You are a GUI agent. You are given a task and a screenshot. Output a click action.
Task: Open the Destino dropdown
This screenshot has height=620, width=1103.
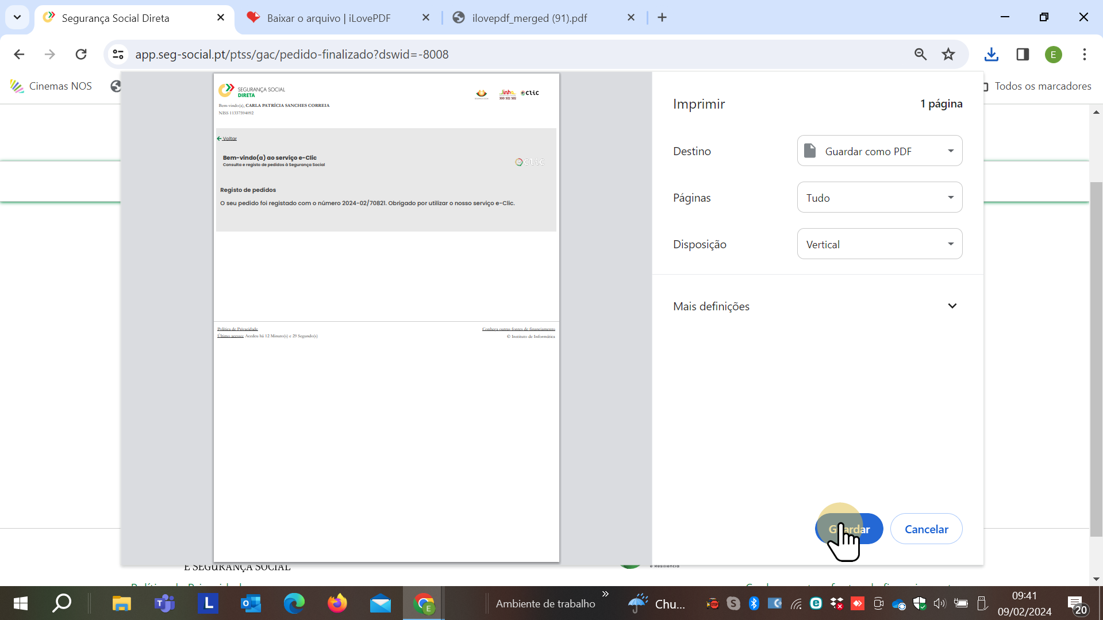(x=879, y=151)
